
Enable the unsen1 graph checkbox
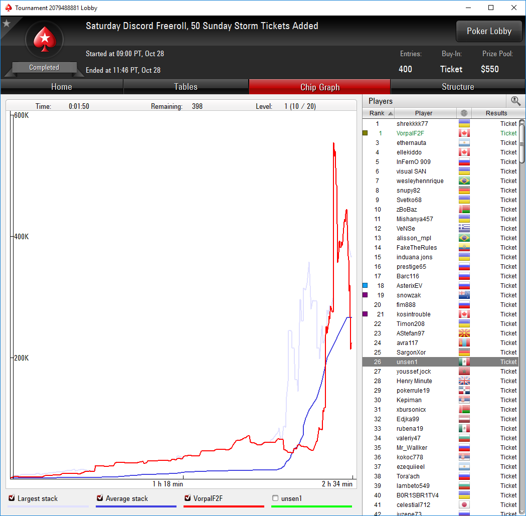point(275,498)
